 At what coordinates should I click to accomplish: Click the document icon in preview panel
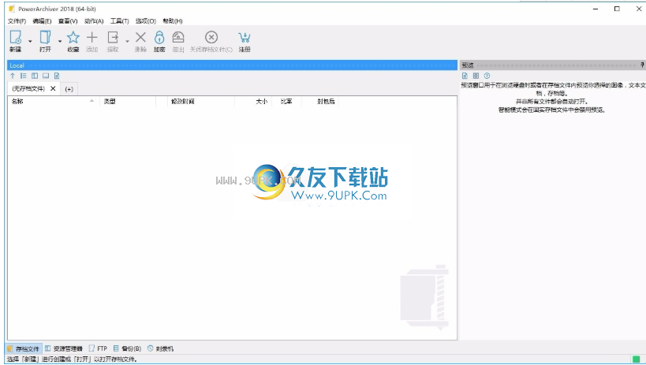click(x=465, y=76)
